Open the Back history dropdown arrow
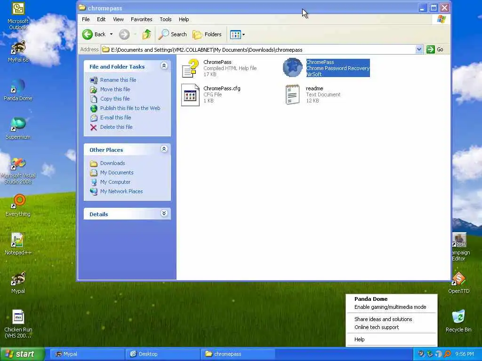Screen dimensions: 482x361 pos(111,34)
